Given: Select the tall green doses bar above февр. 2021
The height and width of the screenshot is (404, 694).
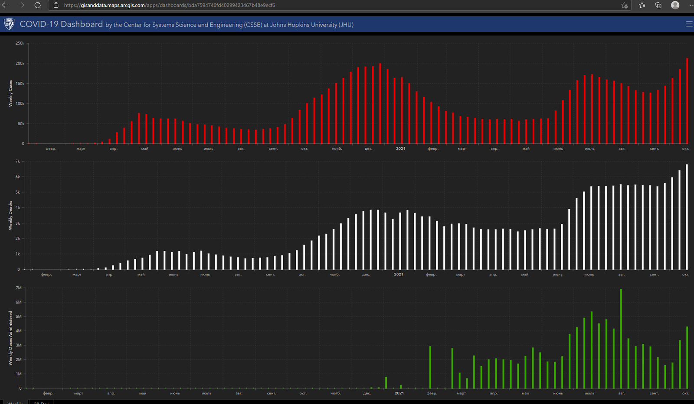Looking at the screenshot, I should pos(430,367).
